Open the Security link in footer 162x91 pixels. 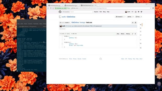coord(79,59)
